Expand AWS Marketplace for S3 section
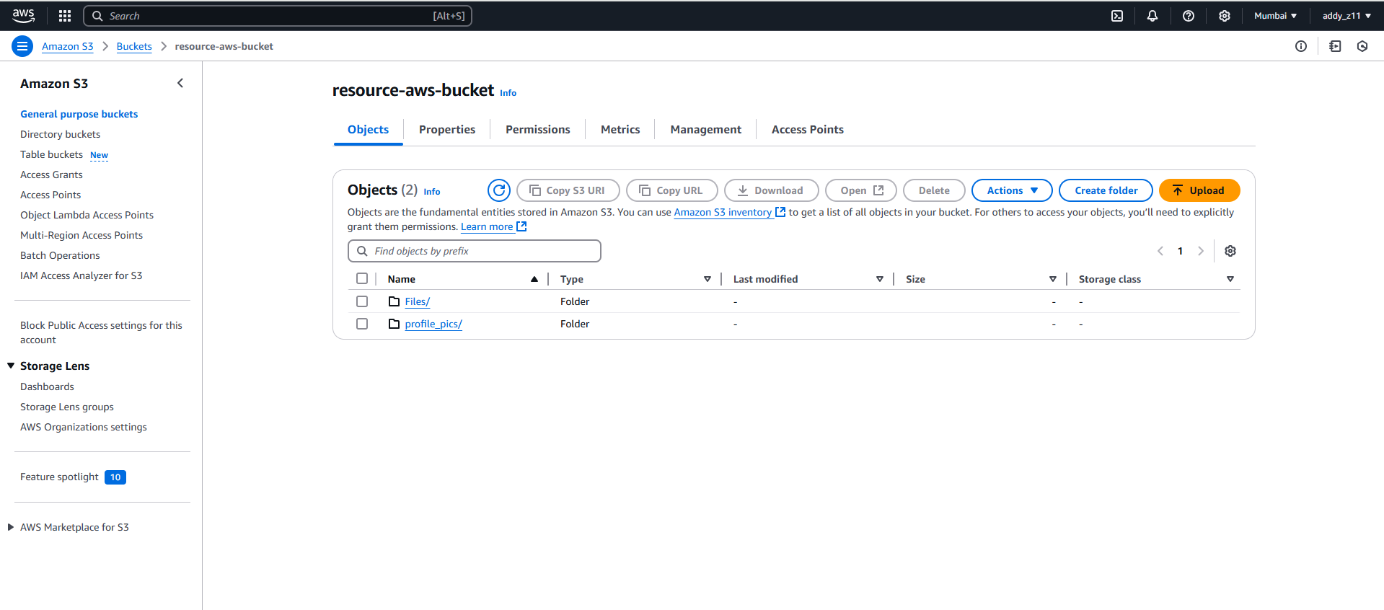Viewport: 1384px width, 610px height. pos(11,527)
